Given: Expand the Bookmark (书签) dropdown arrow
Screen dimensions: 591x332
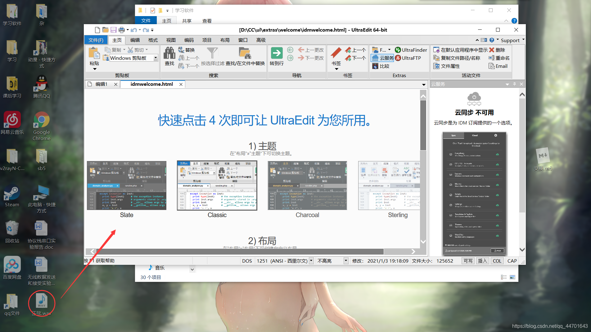Looking at the screenshot, I should tap(336, 69).
